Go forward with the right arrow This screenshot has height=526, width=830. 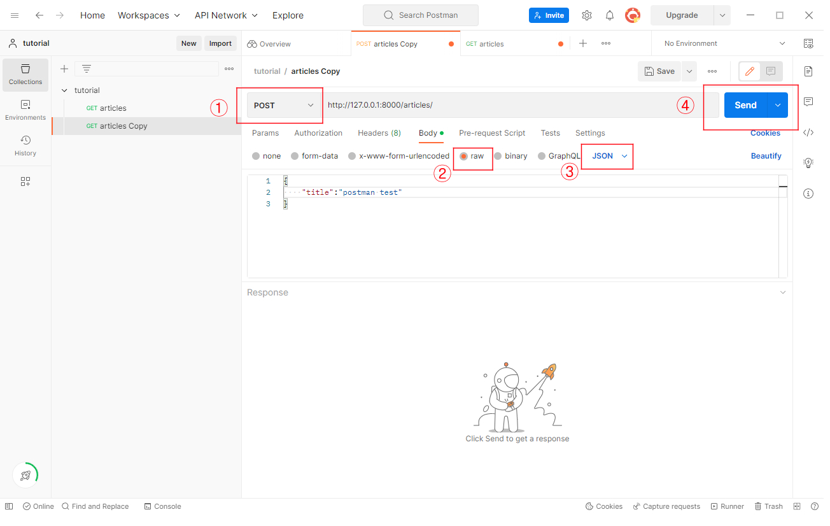coord(60,15)
